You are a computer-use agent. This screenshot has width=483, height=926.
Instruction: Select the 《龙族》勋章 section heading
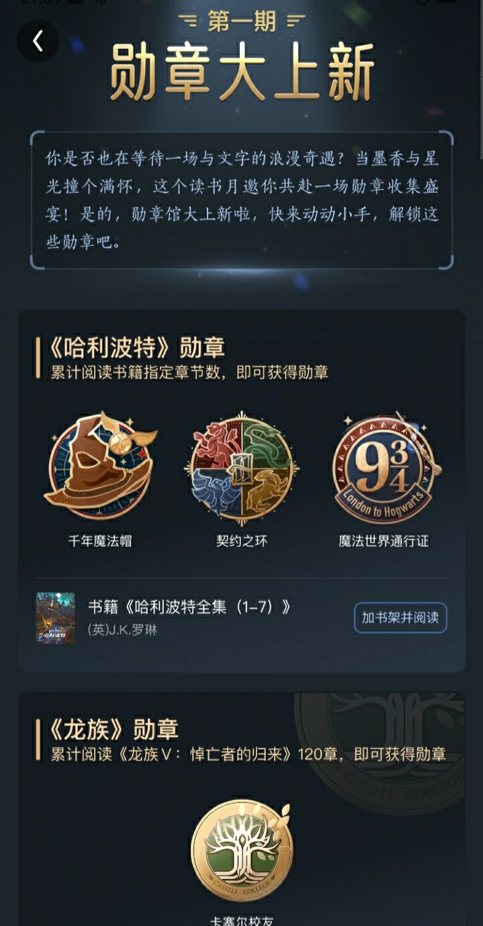(x=113, y=729)
